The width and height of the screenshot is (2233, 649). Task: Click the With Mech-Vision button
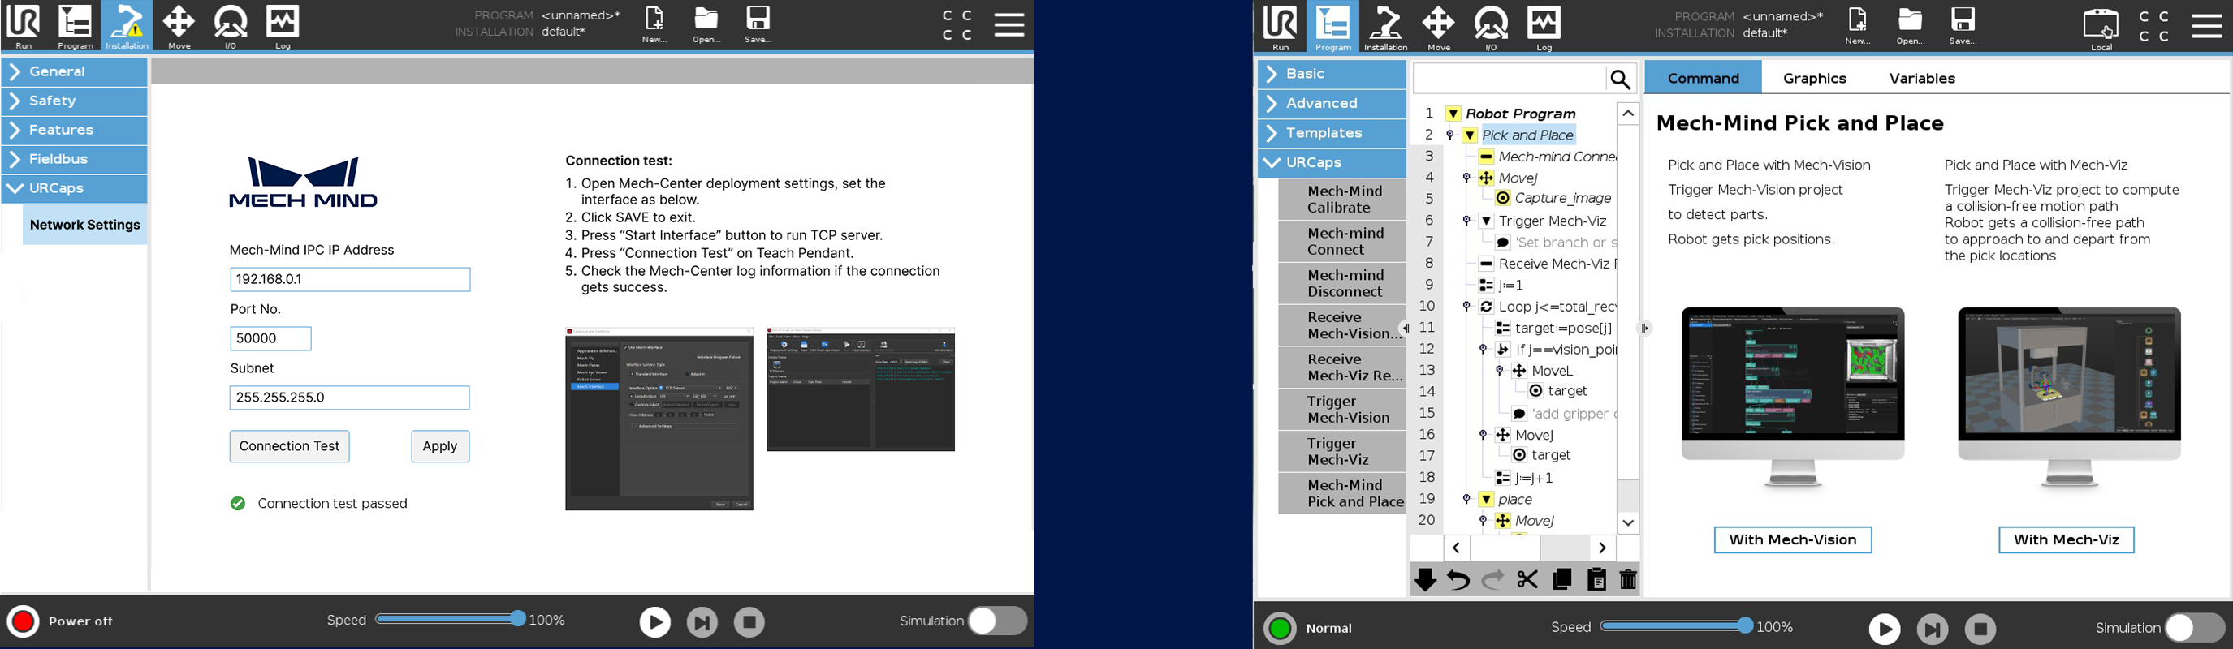[1793, 539]
